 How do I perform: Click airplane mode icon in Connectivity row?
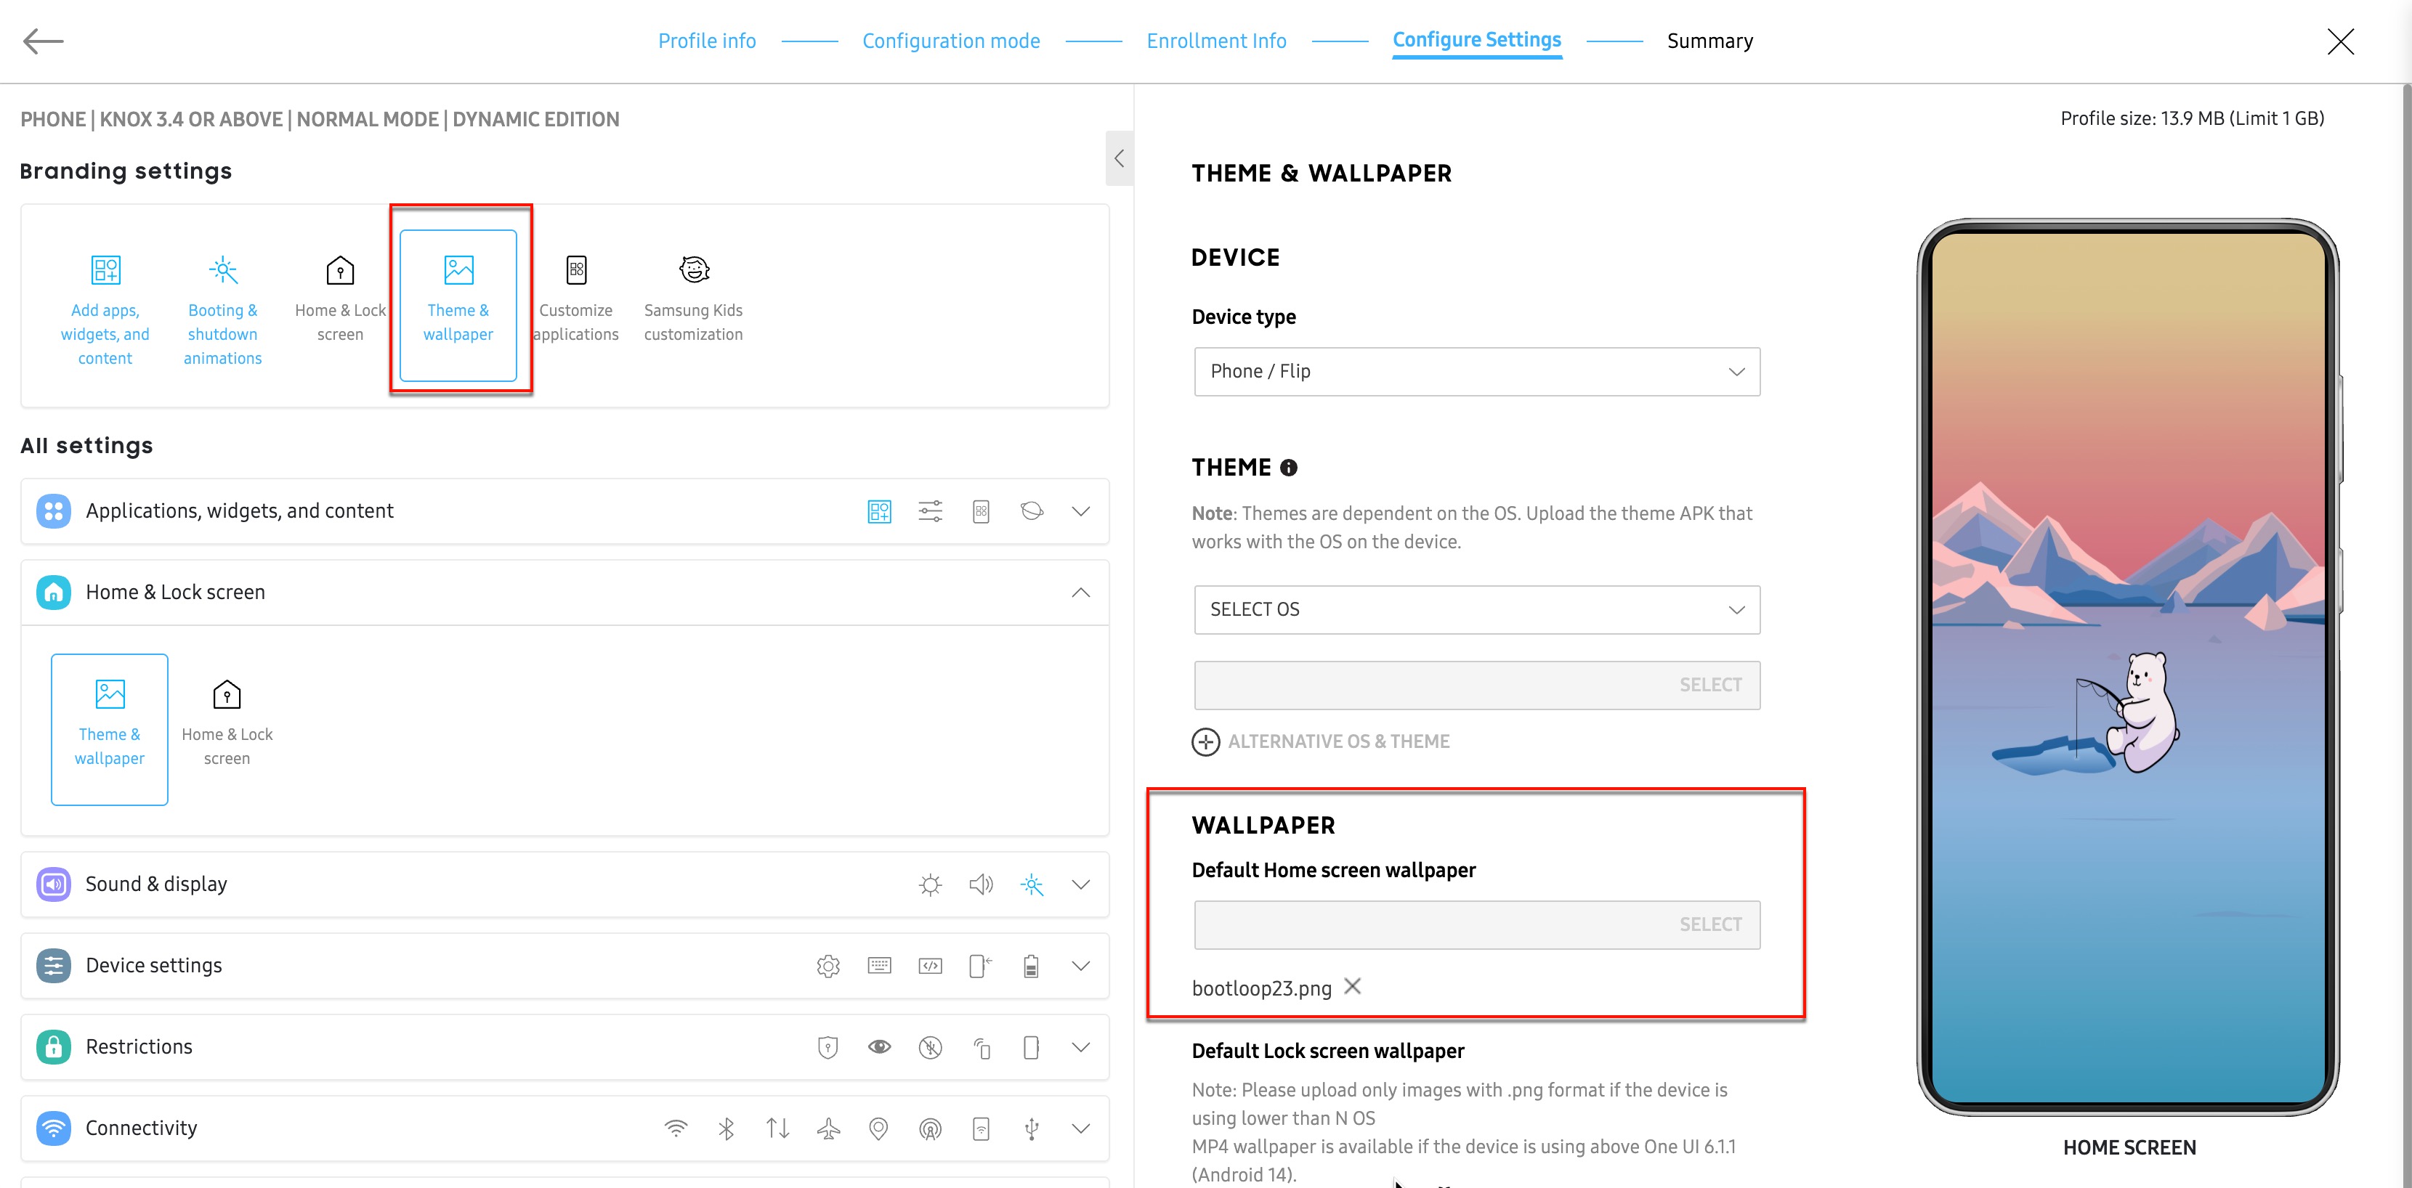pos(827,1128)
